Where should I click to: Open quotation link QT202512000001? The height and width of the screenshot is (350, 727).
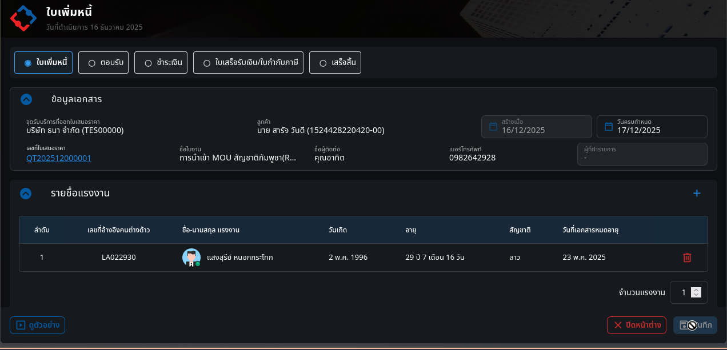pyautogui.click(x=59, y=158)
